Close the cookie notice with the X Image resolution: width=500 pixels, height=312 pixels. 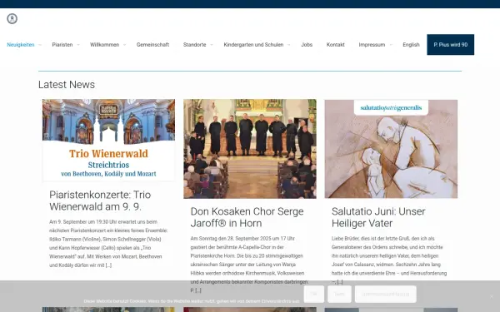tap(492, 296)
